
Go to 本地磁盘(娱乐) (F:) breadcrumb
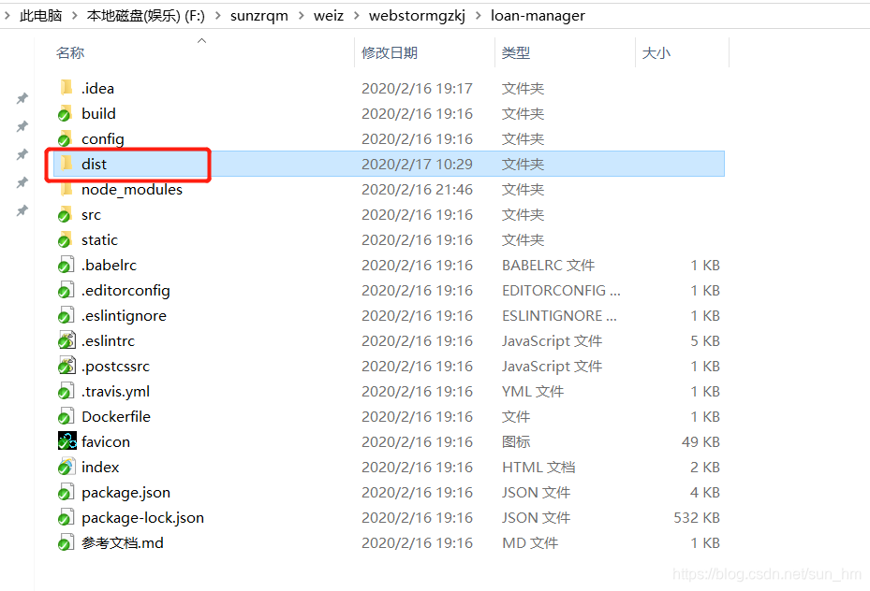click(x=146, y=16)
